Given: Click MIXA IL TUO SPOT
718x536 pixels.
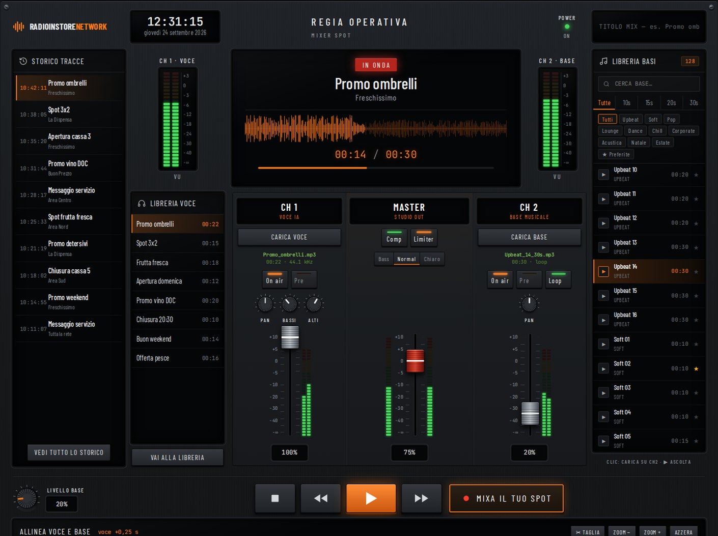Looking at the screenshot, I should click(x=507, y=498).
